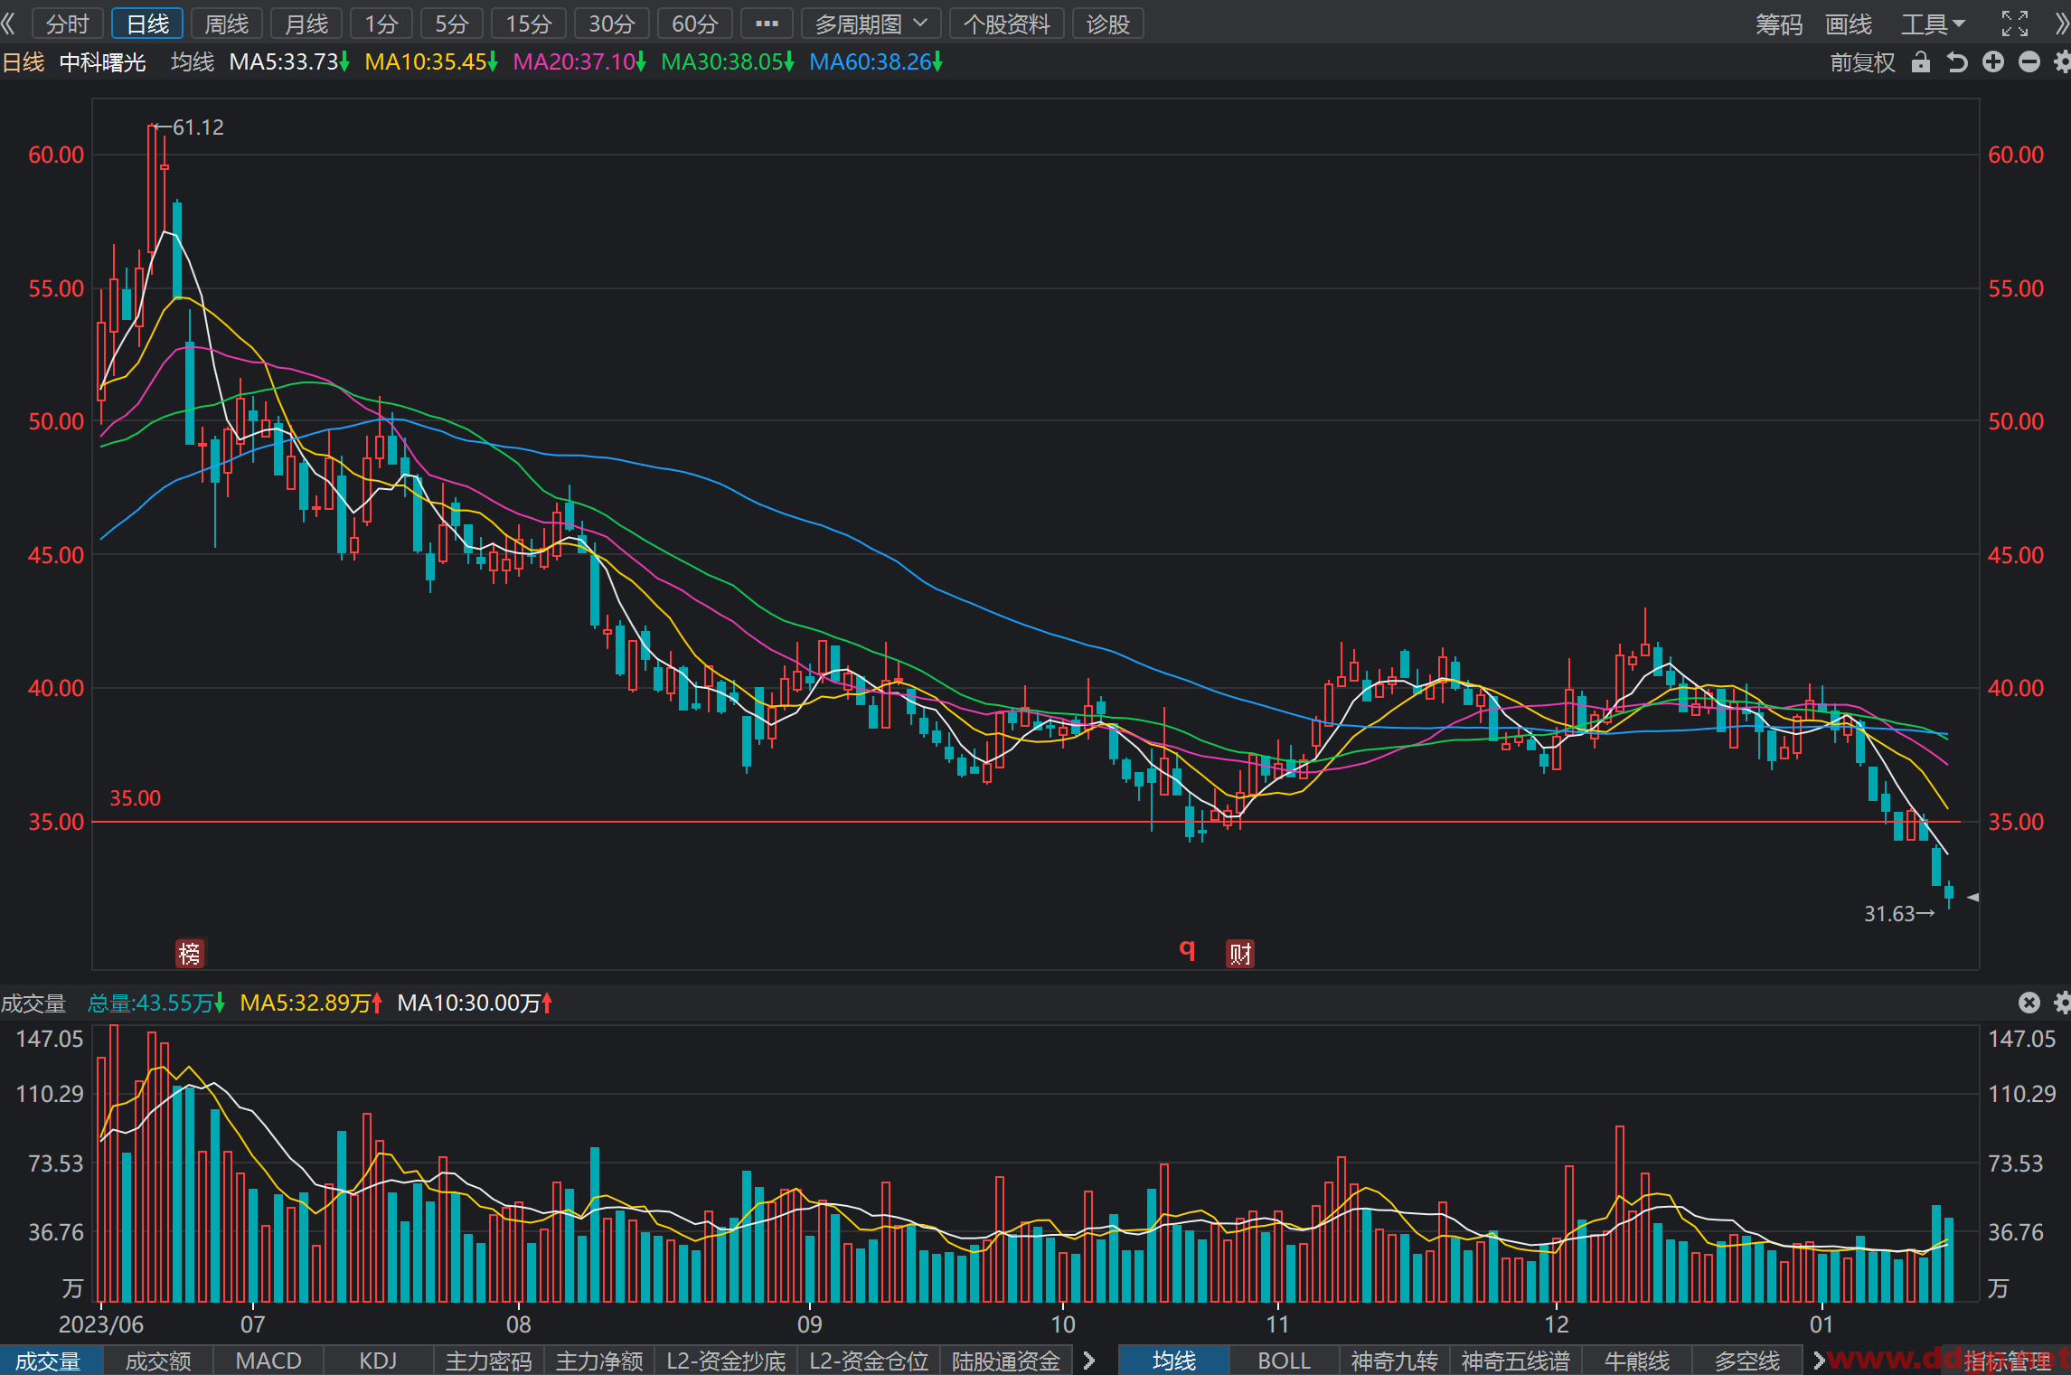The width and height of the screenshot is (2071, 1375).
Task: Click the 均线 indicator label
Action: (x=193, y=62)
